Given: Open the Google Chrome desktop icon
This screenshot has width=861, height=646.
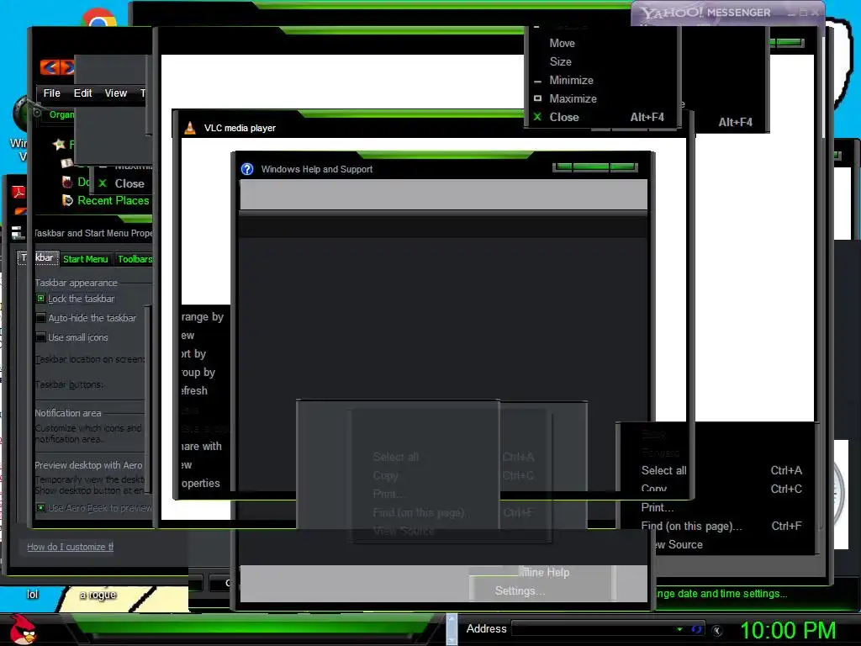Looking at the screenshot, I should coord(99,19).
